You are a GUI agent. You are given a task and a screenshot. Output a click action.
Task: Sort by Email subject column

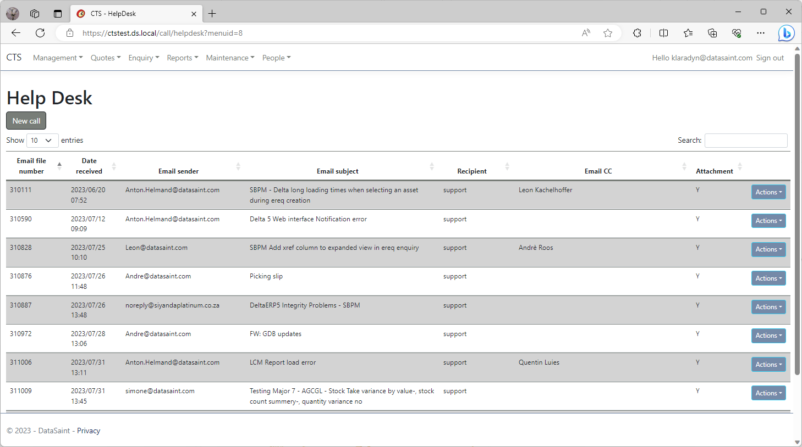341,166
